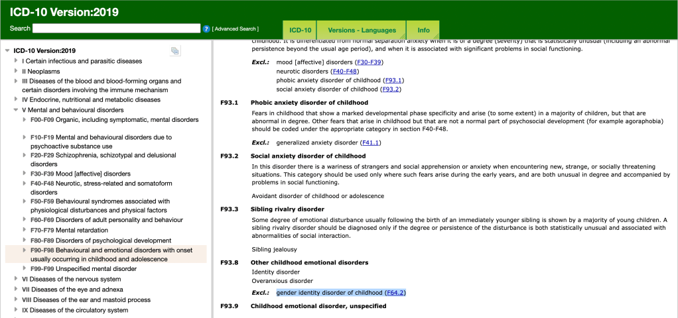Viewport: 678px width, 318px height.
Task: Select VI Diseases of the nervous system
Action: coord(72,279)
